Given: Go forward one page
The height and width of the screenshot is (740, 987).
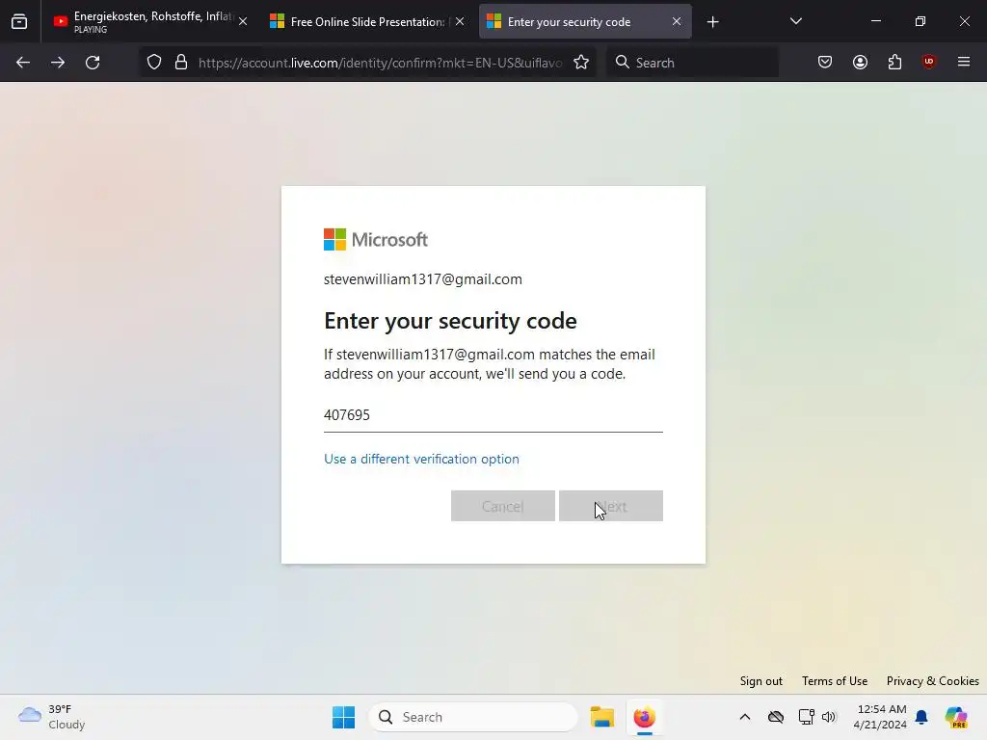Looking at the screenshot, I should [x=58, y=63].
